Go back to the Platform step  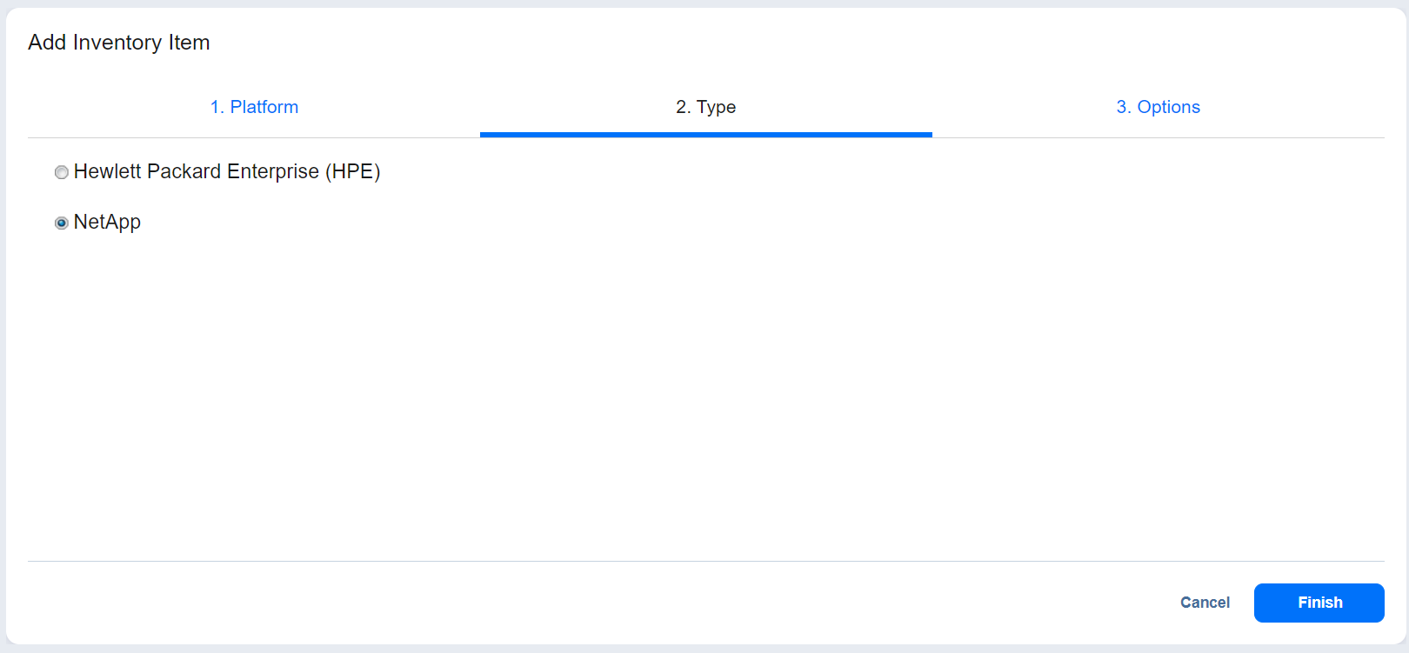(254, 107)
